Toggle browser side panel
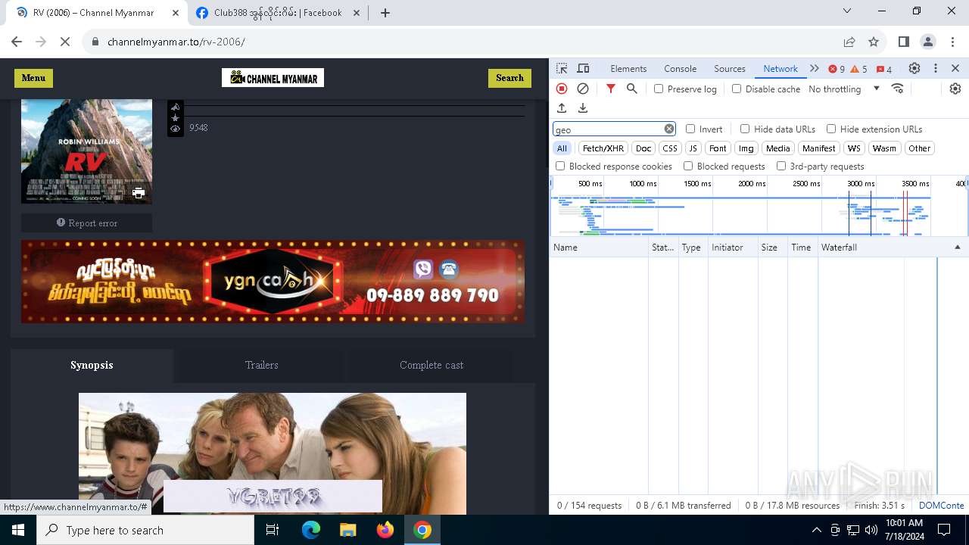Viewport: 969px width, 545px height. [904, 42]
